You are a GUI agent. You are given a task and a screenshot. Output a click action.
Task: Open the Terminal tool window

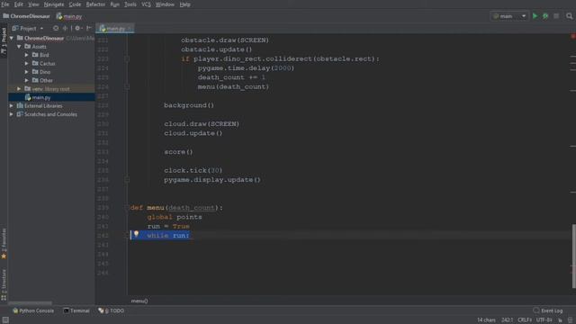76,310
